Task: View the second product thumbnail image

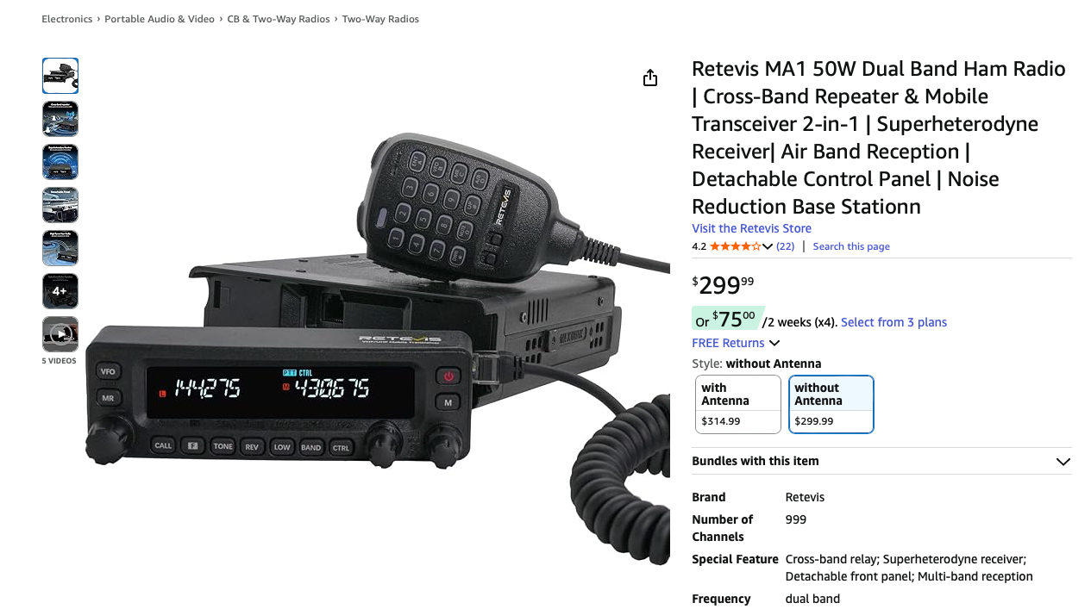Action: [x=60, y=119]
